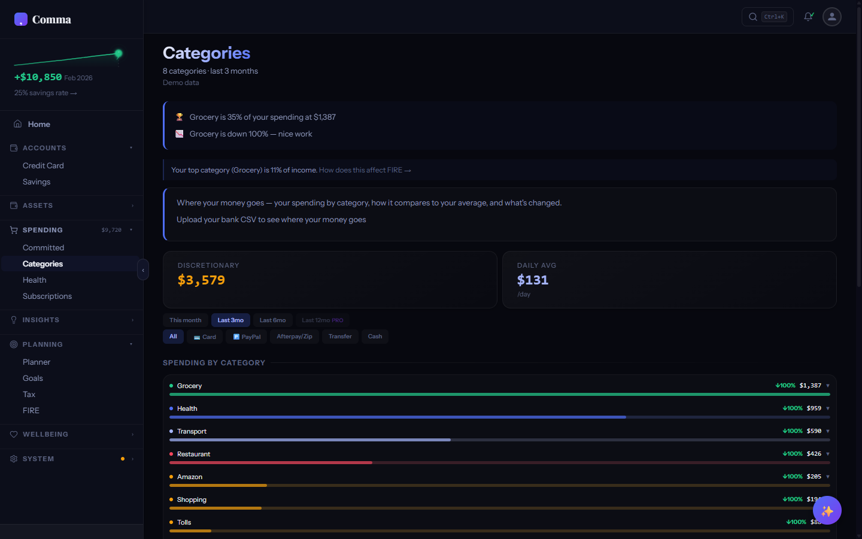This screenshot has height=539, width=862.
Task: Click the Wellbeing heart icon
Action: 13,434
